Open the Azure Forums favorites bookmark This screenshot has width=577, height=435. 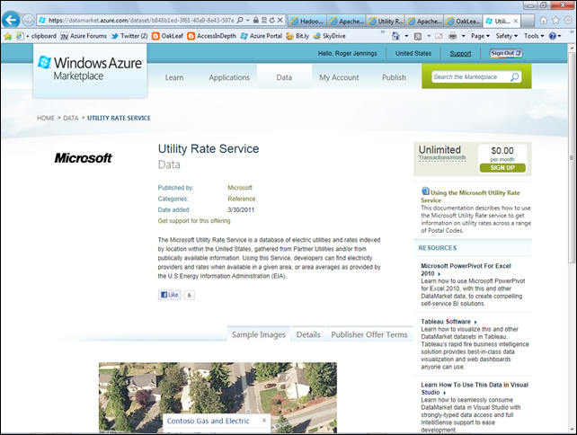click(84, 36)
